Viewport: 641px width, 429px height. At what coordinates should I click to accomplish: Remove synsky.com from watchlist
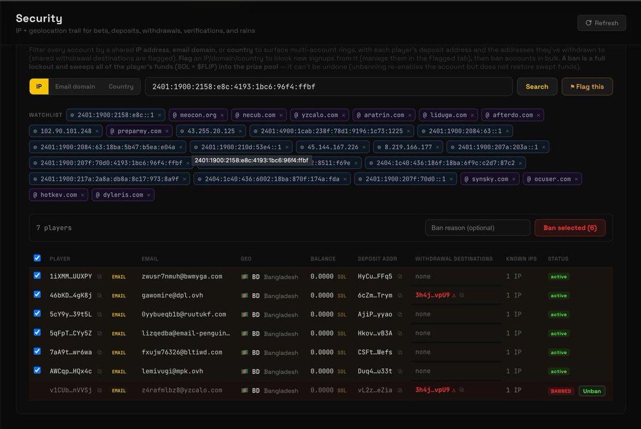pyautogui.click(x=514, y=179)
